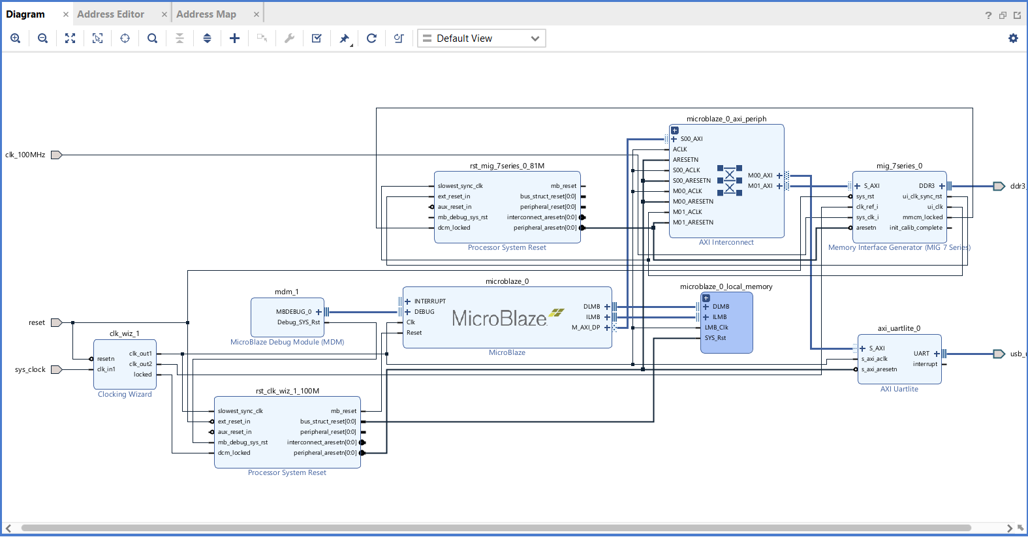Click the Customize Block wrench icon
Image resolution: width=1028 pixels, height=537 pixels.
click(290, 38)
